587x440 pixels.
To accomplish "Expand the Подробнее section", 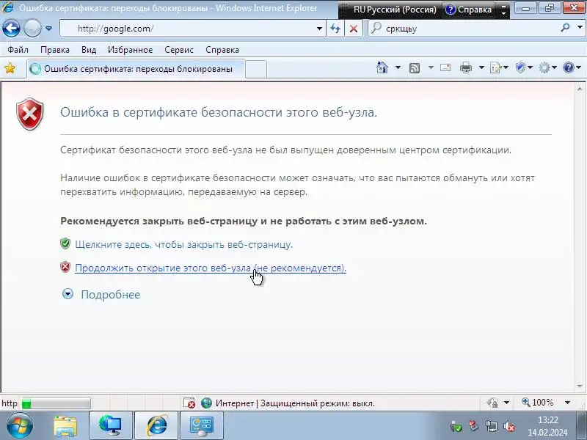I will (68, 294).
